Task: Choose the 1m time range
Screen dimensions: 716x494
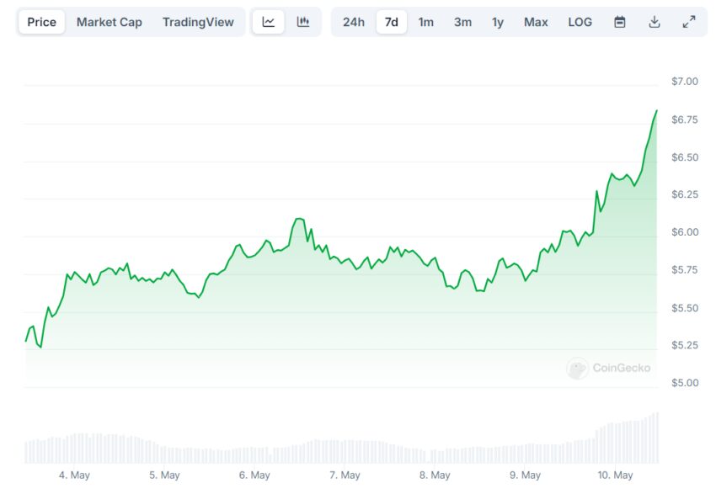Action: point(426,22)
